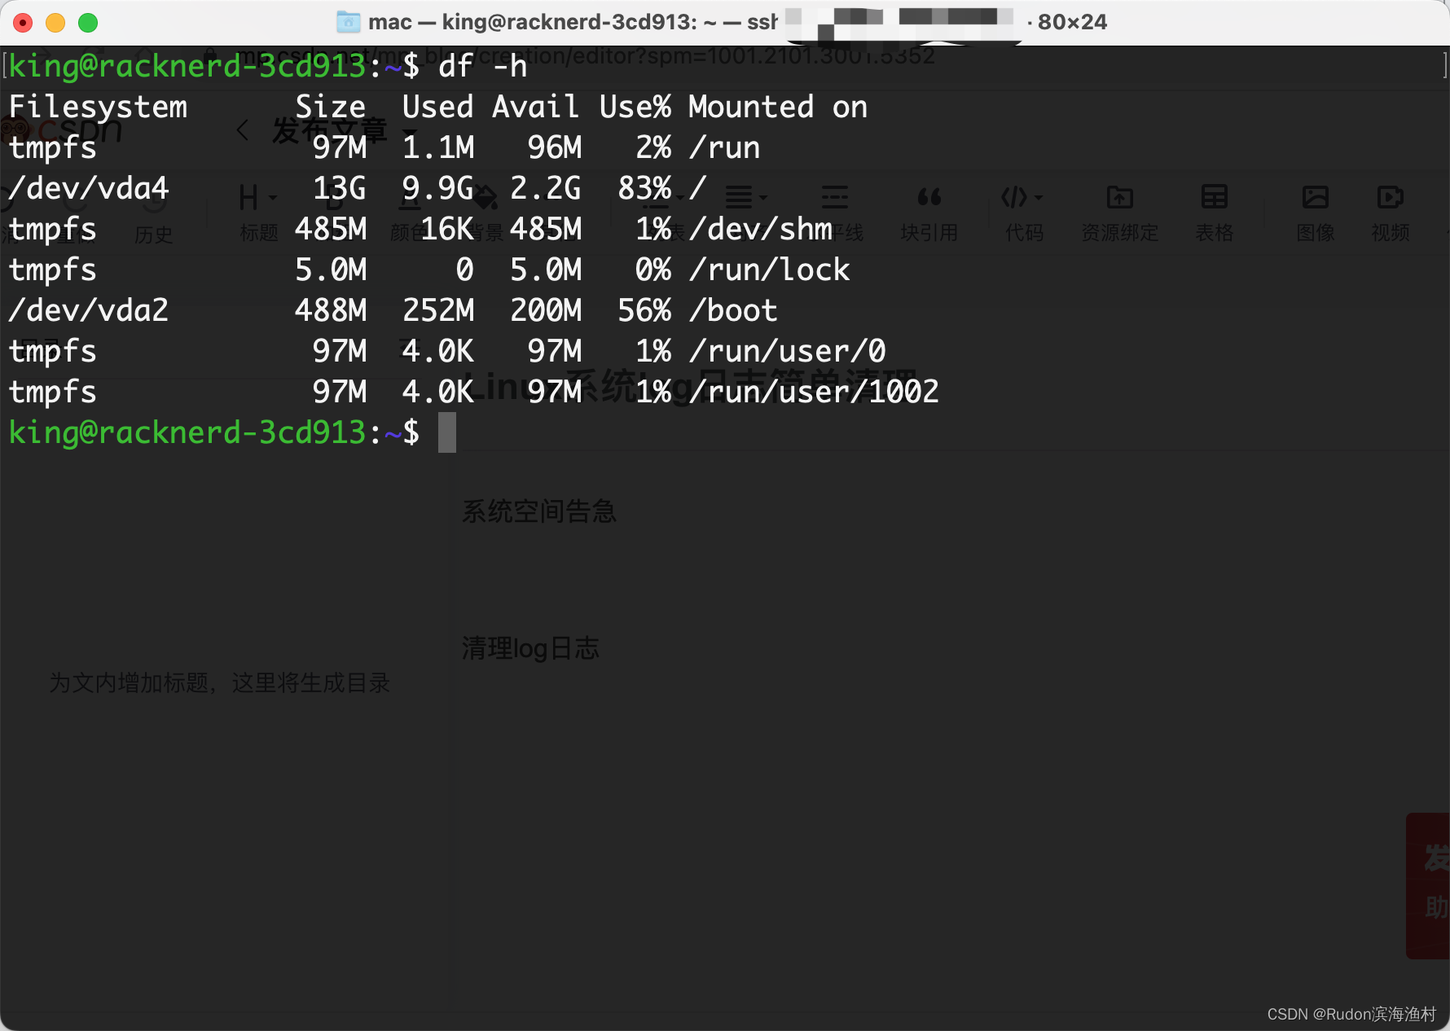Click the 'Size' column header

pos(331,107)
